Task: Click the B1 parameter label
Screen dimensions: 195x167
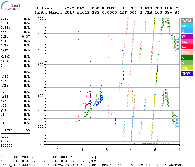Action: (3, 124)
